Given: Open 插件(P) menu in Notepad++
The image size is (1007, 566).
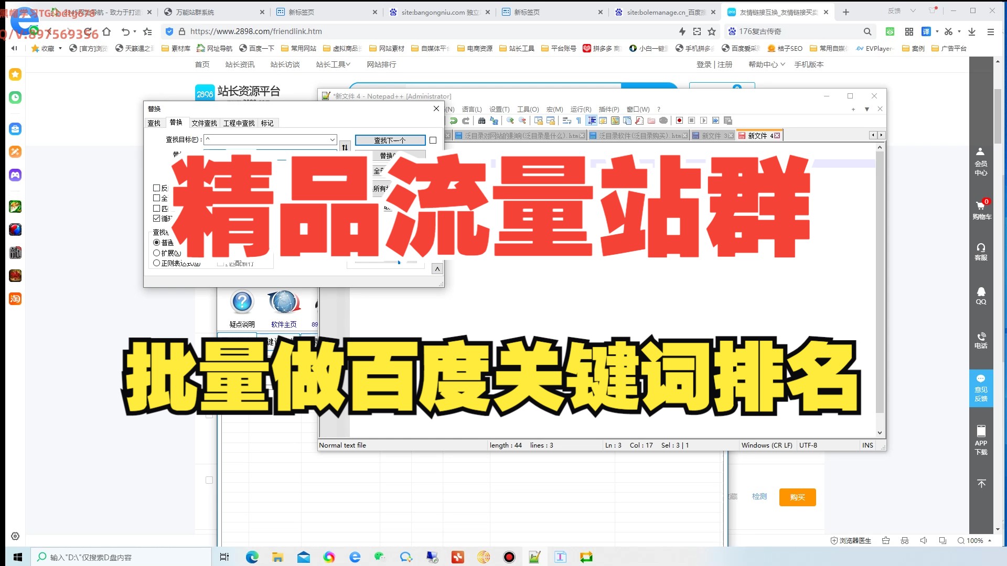Looking at the screenshot, I should tap(608, 109).
